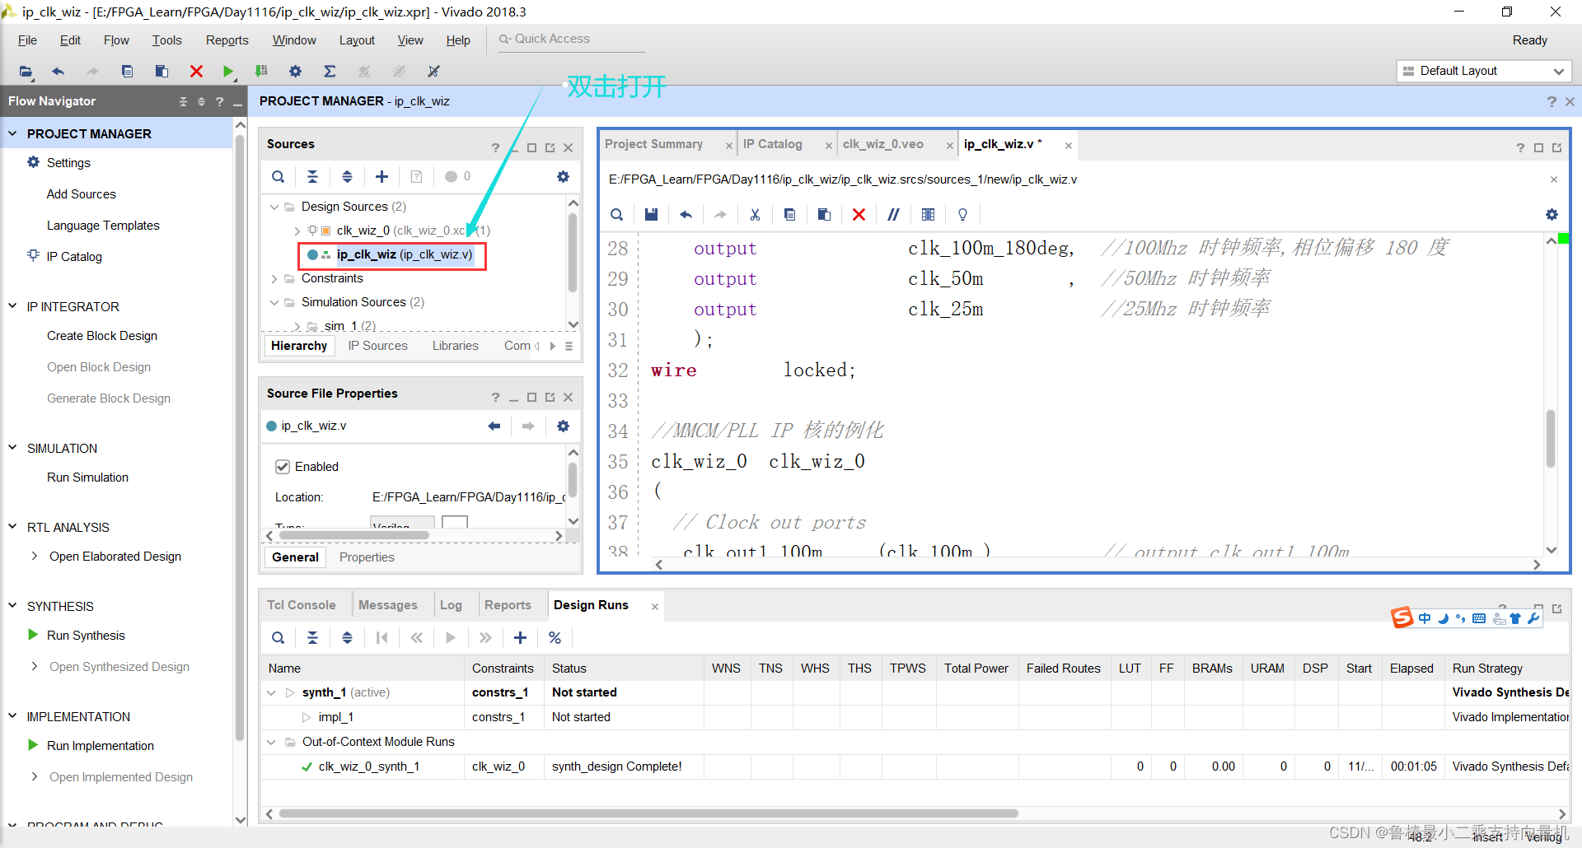1582x848 pixels.
Task: Expand Open Elaborated Design
Action: pyautogui.click(x=35, y=557)
